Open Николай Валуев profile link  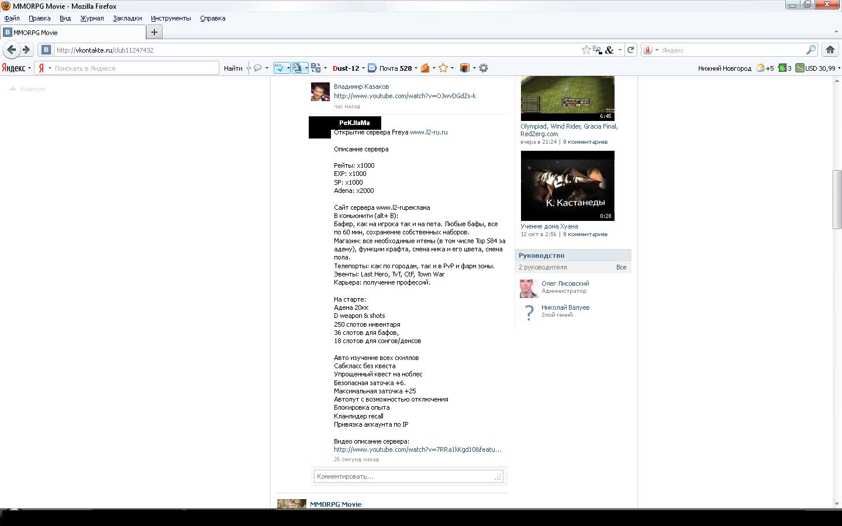[565, 307]
